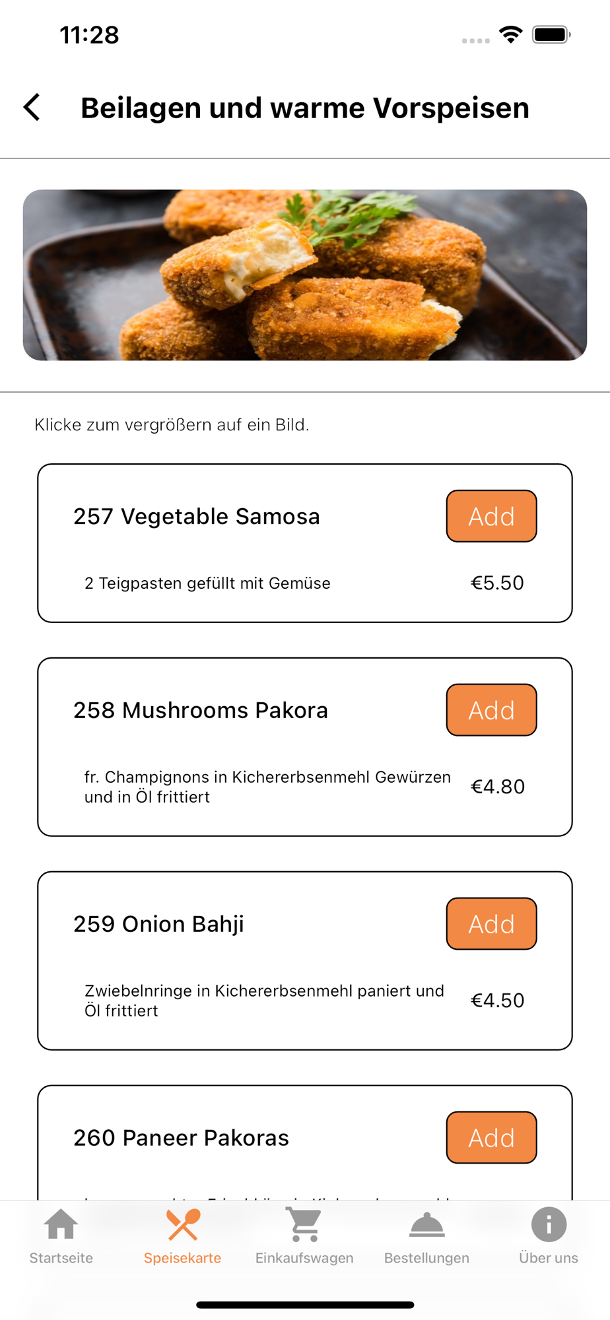
Task: Add 258 Mushrooms Pakora to cart
Action: pyautogui.click(x=491, y=710)
